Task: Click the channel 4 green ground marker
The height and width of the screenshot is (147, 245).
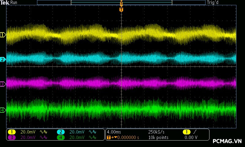Action: coord(3,110)
